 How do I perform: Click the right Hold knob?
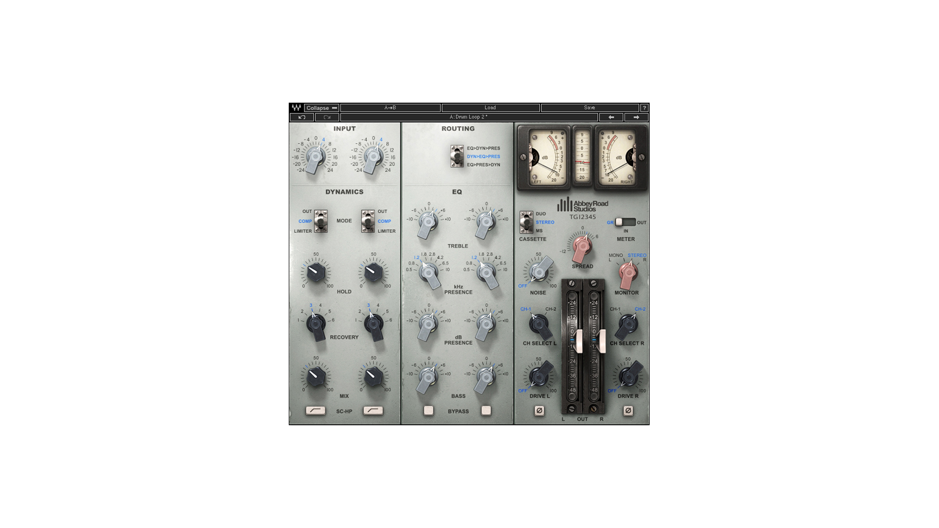373,272
